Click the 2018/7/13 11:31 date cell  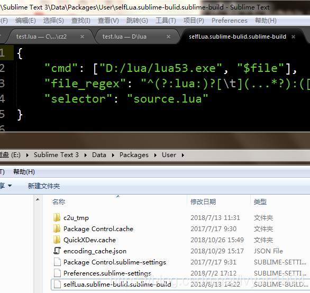tap(215, 218)
